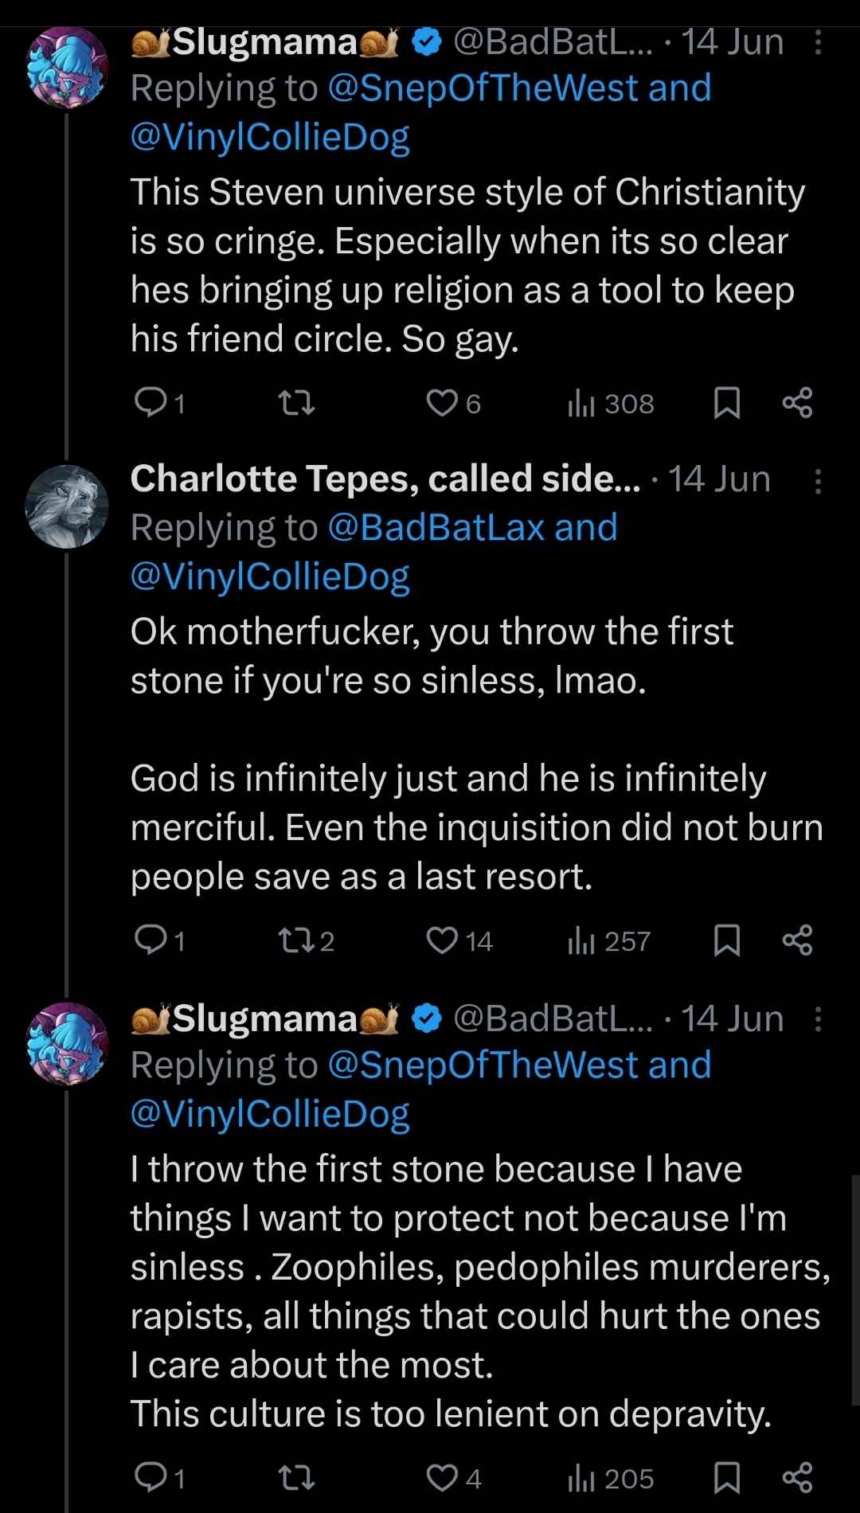This screenshot has height=1513, width=860.
Task: Bookmark Slugmama's bottom depravity tweet
Action: click(726, 1478)
